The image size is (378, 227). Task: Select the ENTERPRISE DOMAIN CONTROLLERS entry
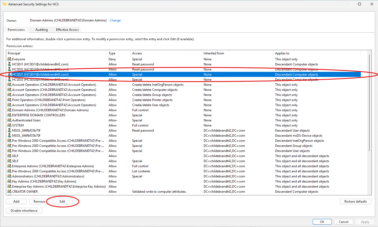click(39, 115)
